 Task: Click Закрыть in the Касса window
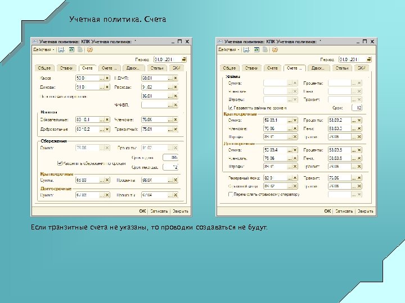[181, 211]
